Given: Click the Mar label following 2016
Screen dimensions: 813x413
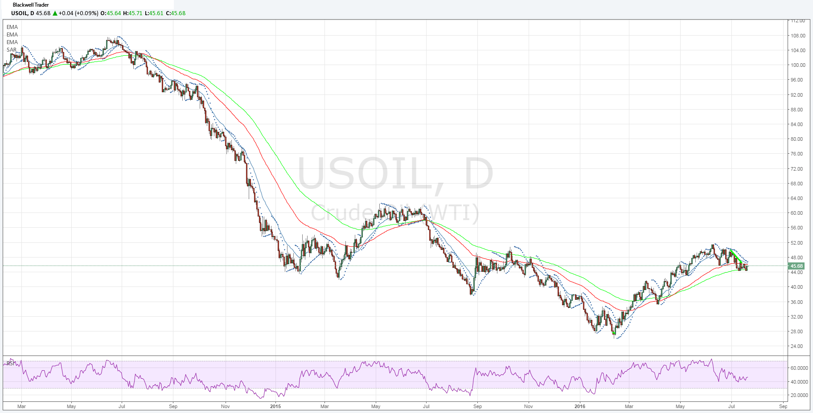Looking at the screenshot, I should [629, 406].
